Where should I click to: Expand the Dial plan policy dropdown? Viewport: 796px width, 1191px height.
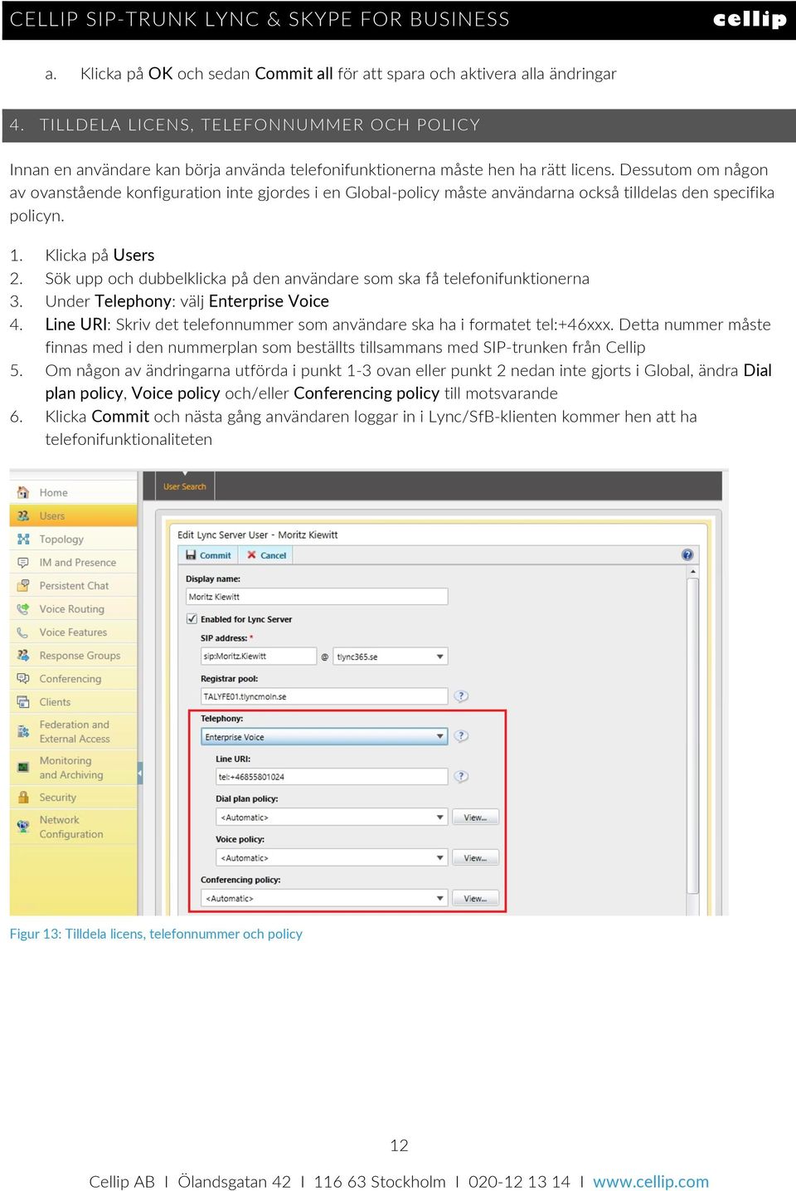332,818
